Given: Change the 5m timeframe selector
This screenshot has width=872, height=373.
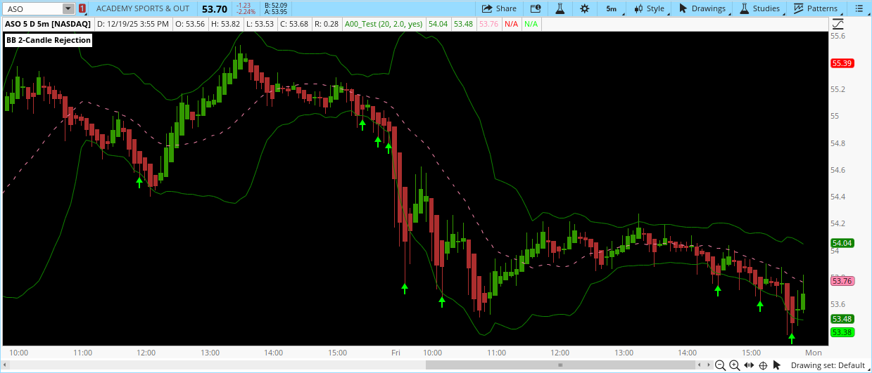Looking at the screenshot, I should [611, 8].
